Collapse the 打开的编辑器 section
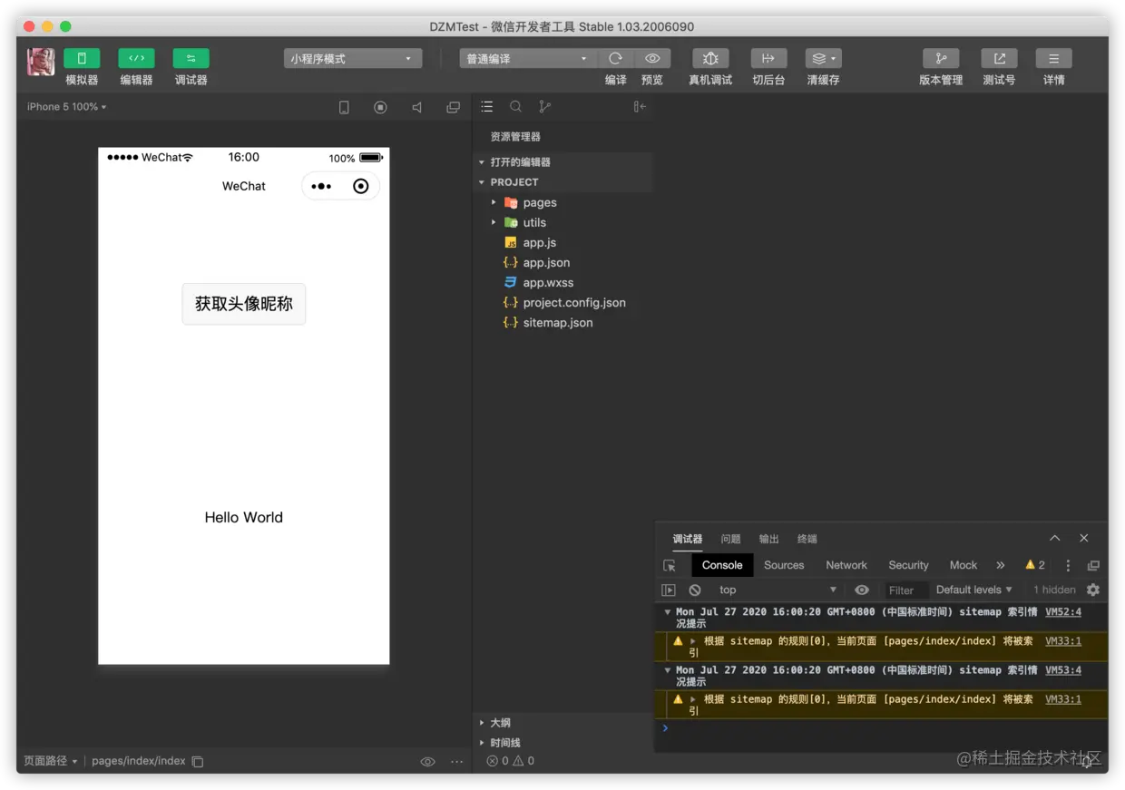The width and height of the screenshot is (1125, 790). click(562, 162)
